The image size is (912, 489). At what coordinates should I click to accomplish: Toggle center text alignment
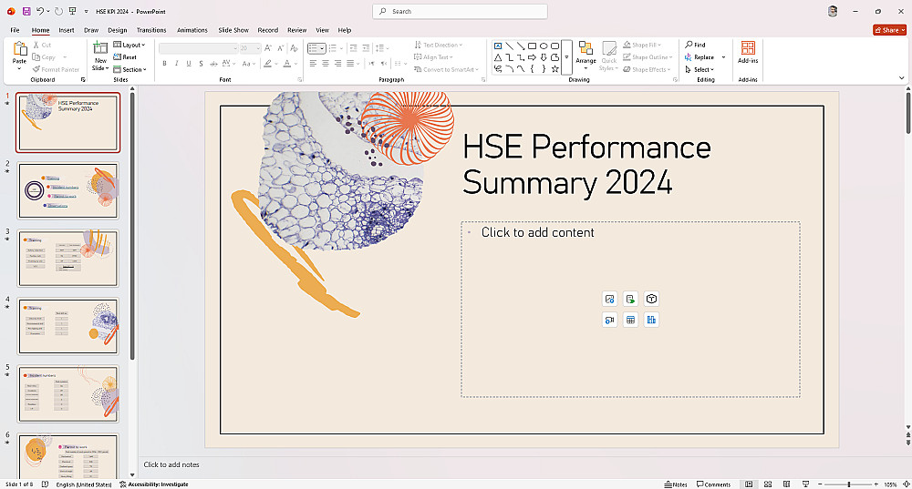point(326,64)
